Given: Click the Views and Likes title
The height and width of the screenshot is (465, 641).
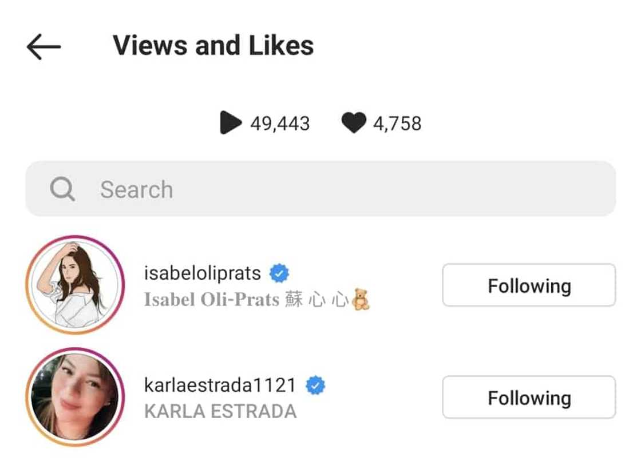Looking at the screenshot, I should (x=213, y=45).
